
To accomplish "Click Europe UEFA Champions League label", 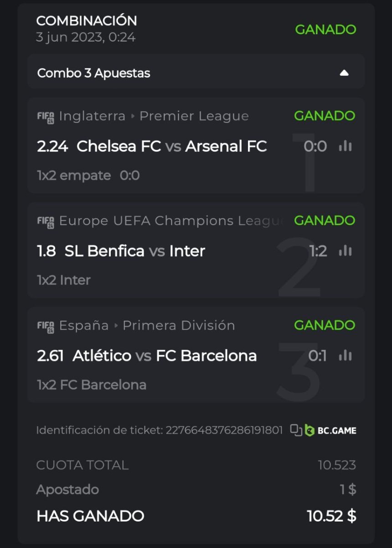I will click(171, 221).
